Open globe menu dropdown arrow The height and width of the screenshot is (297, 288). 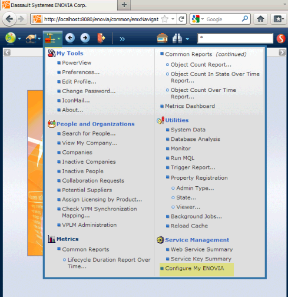point(19,39)
